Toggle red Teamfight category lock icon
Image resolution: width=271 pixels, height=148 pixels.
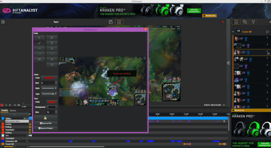coord(30,130)
